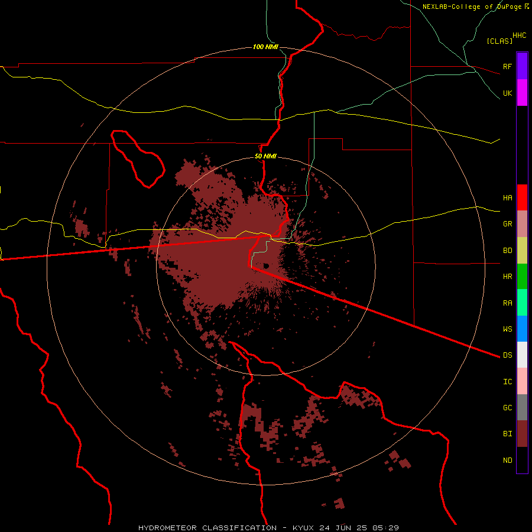Click the HHC product code label
The image size is (532, 532).
coord(519,35)
